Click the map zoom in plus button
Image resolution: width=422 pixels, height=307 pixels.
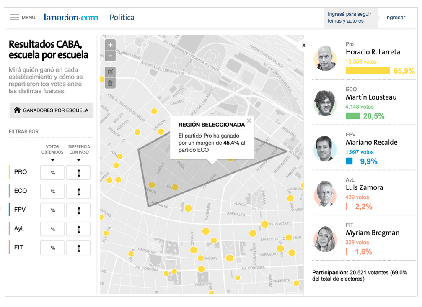point(110,45)
